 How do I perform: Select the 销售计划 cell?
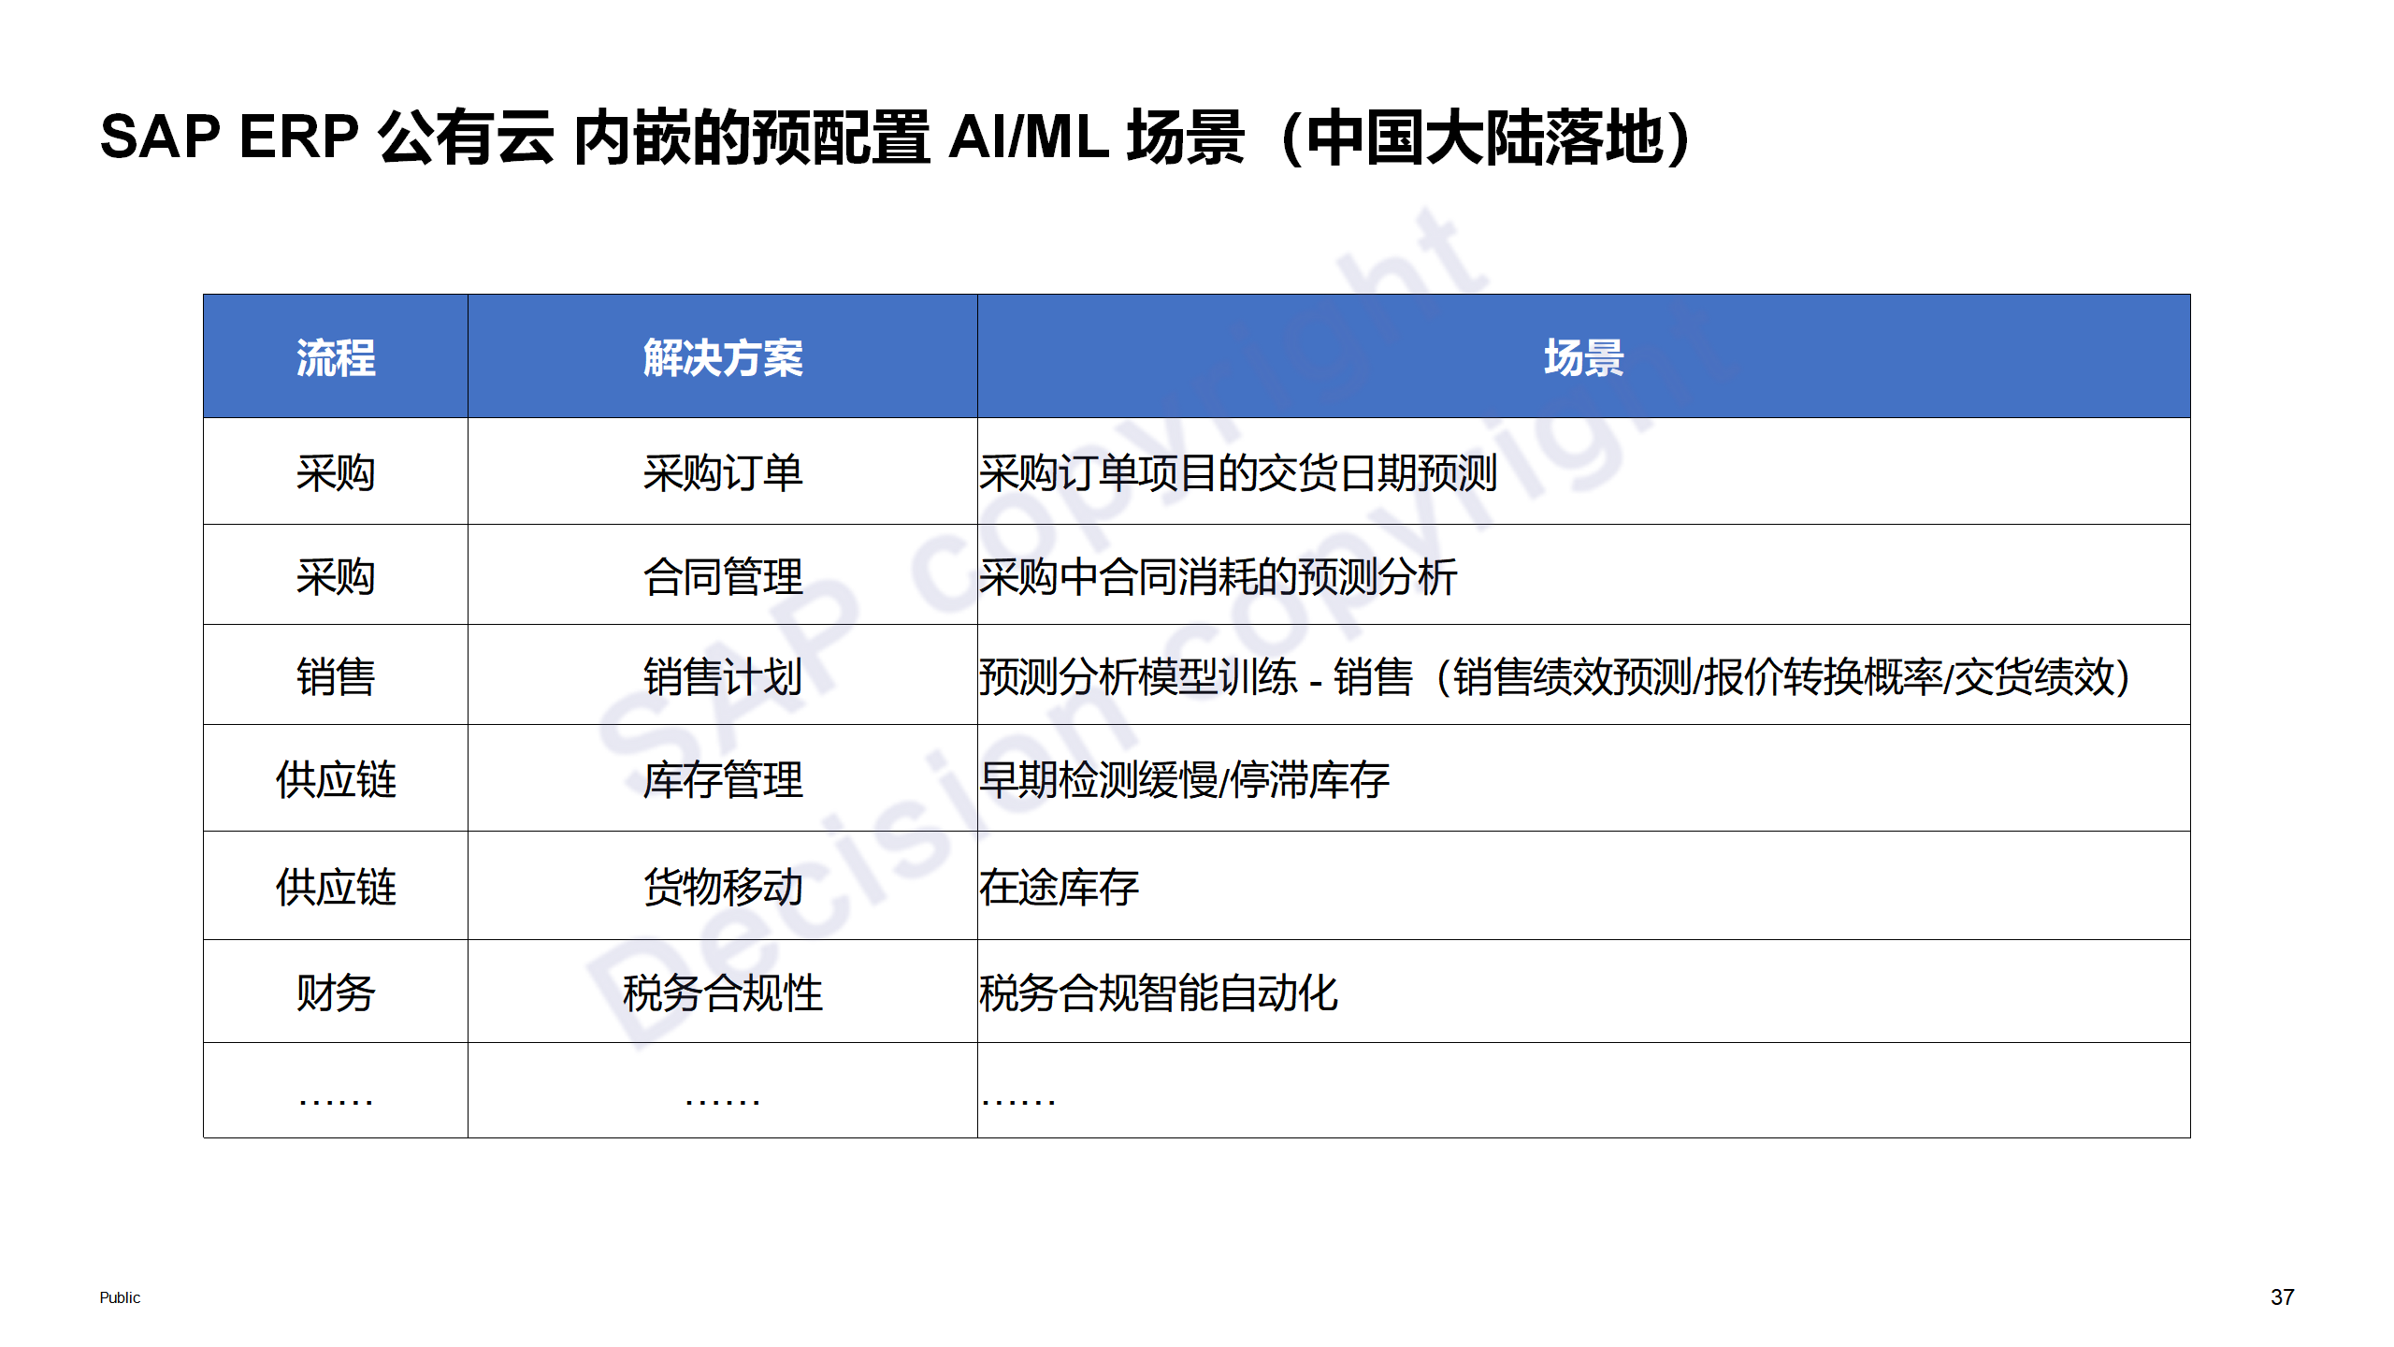722,676
